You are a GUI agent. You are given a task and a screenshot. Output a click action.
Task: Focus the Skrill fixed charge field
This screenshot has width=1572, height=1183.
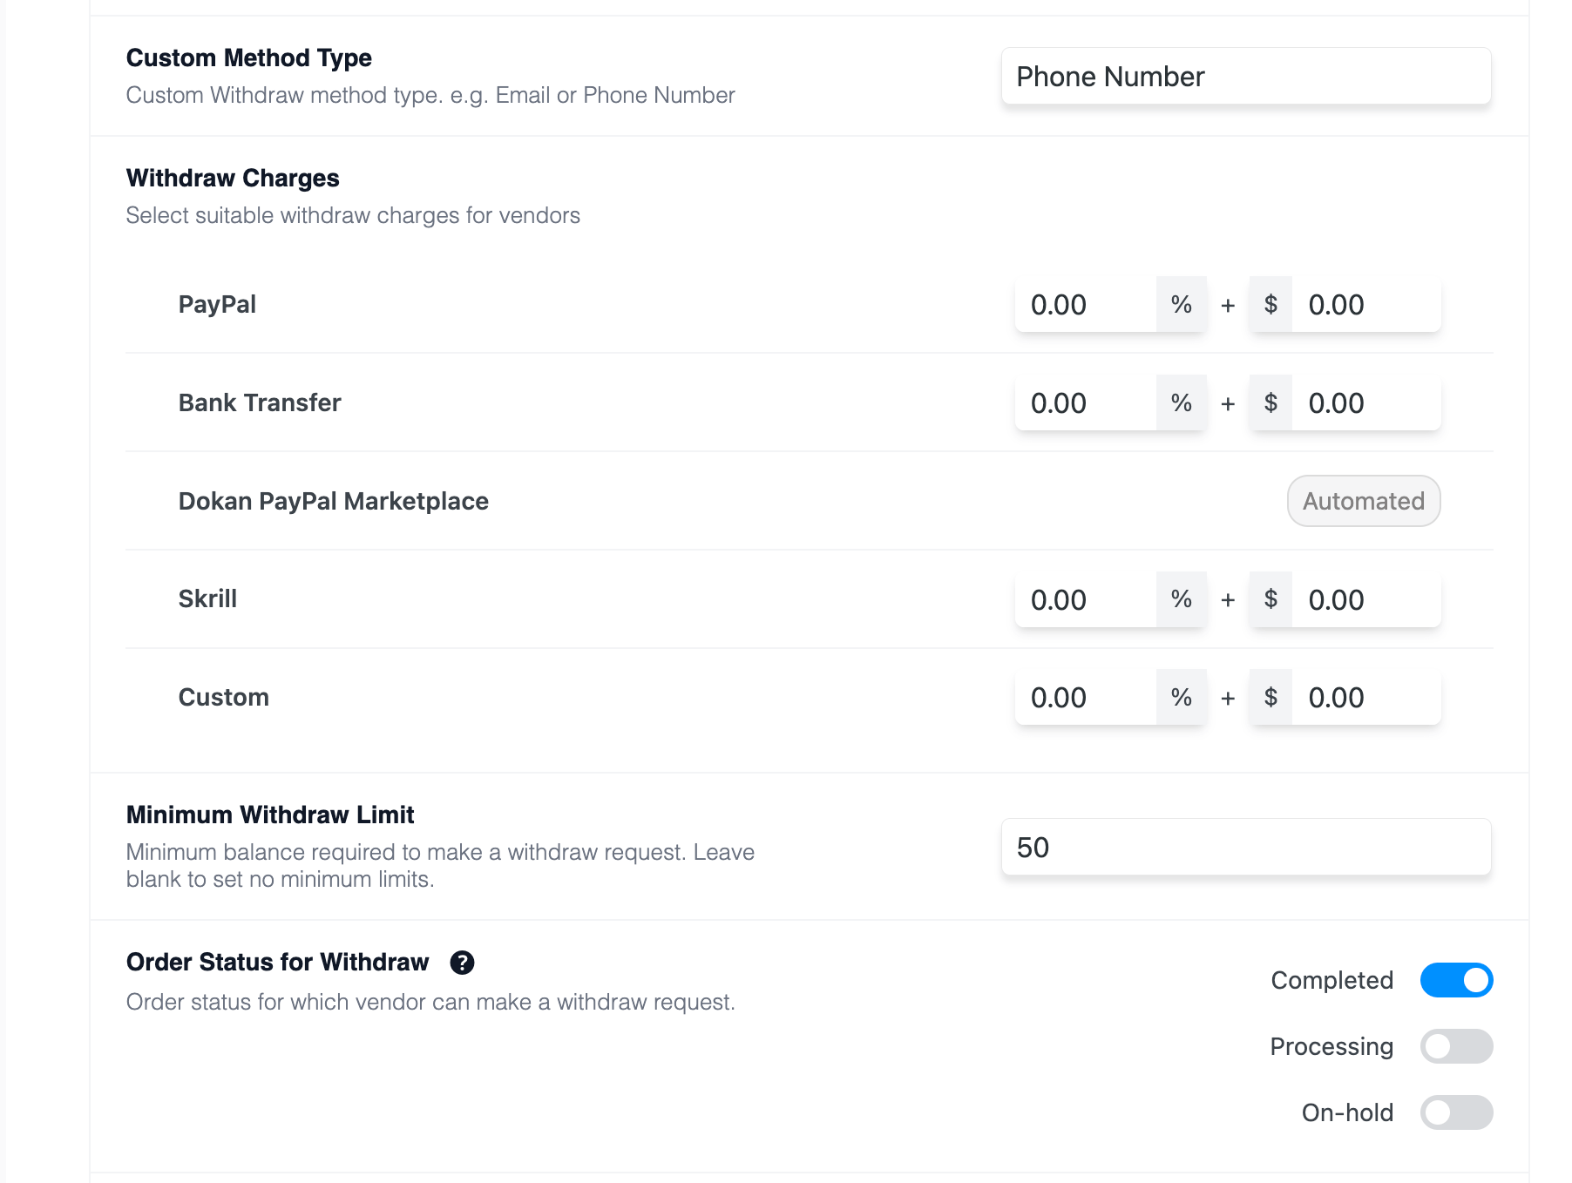[x=1366, y=599]
